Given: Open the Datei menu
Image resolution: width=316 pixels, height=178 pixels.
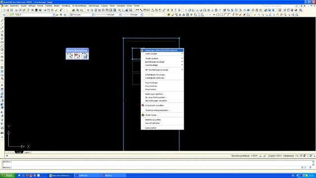Looking at the screenshot, I should (x=6, y=6).
